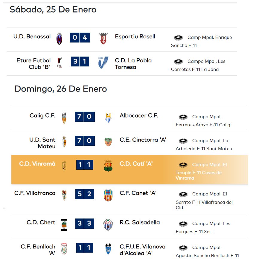Click the R.C. Salsadella crest
This screenshot has width=253, height=261.
point(108,225)
